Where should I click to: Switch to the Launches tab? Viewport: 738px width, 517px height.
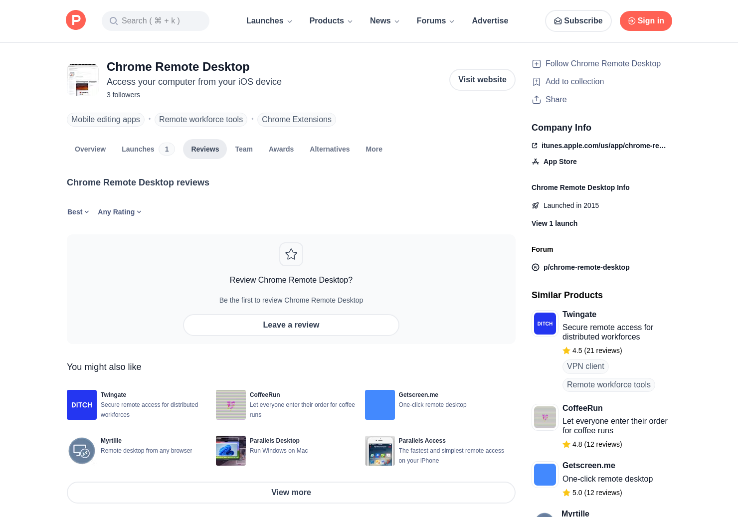click(148, 149)
